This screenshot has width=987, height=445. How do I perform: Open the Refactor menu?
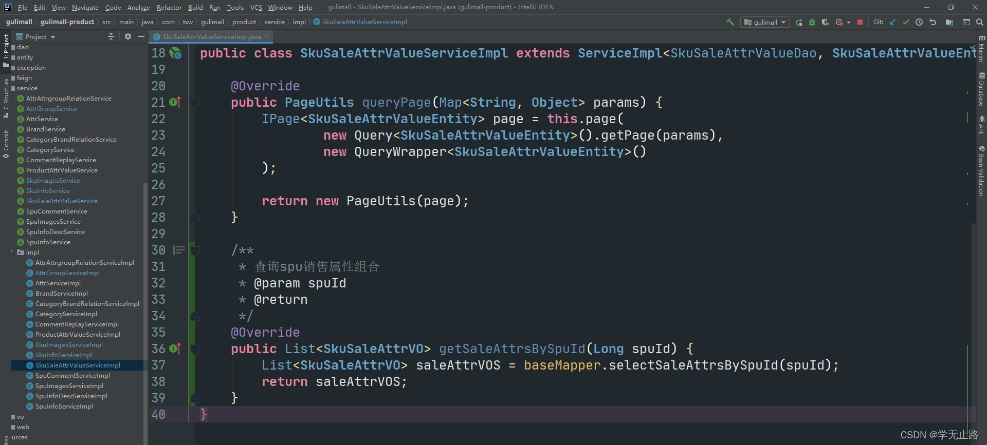point(169,7)
